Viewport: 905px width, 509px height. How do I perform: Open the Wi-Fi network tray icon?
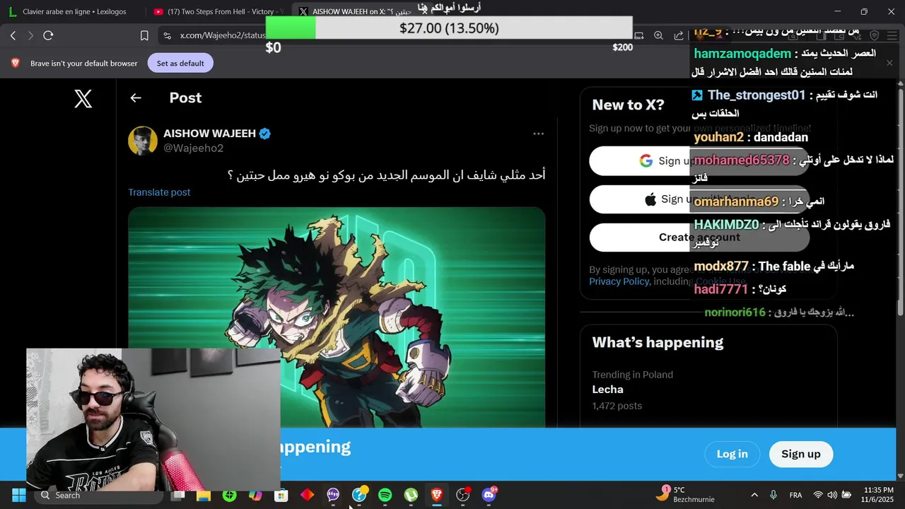(818, 495)
